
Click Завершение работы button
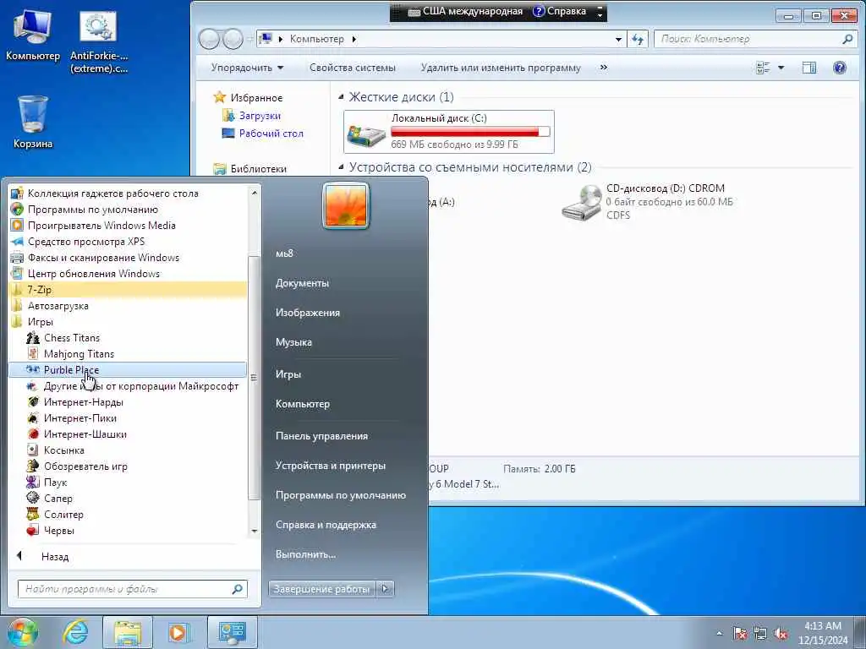pyautogui.click(x=322, y=589)
